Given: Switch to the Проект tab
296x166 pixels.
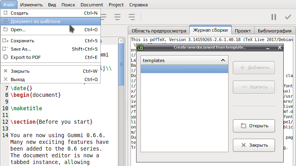Looking at the screenshot, I should tap(243, 31).
